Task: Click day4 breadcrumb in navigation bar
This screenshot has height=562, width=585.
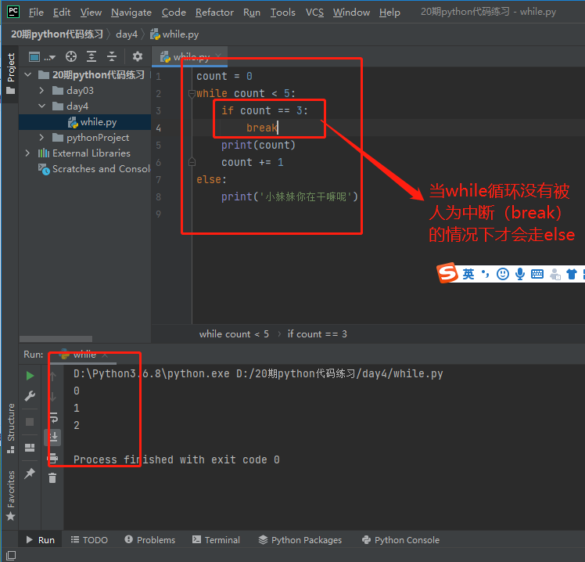Action: coord(127,34)
